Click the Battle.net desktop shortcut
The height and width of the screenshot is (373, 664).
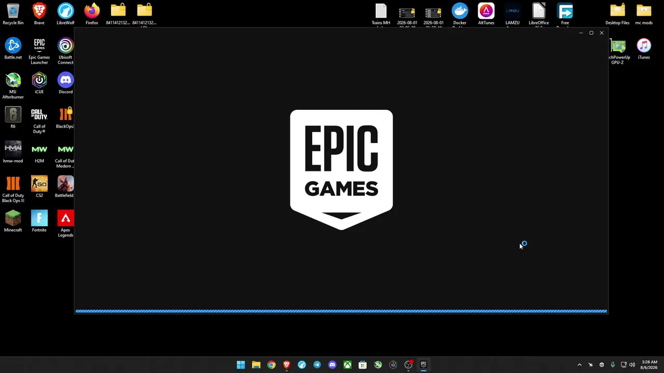[13, 49]
